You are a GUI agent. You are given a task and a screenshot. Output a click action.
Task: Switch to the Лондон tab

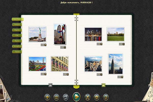(17, 24)
